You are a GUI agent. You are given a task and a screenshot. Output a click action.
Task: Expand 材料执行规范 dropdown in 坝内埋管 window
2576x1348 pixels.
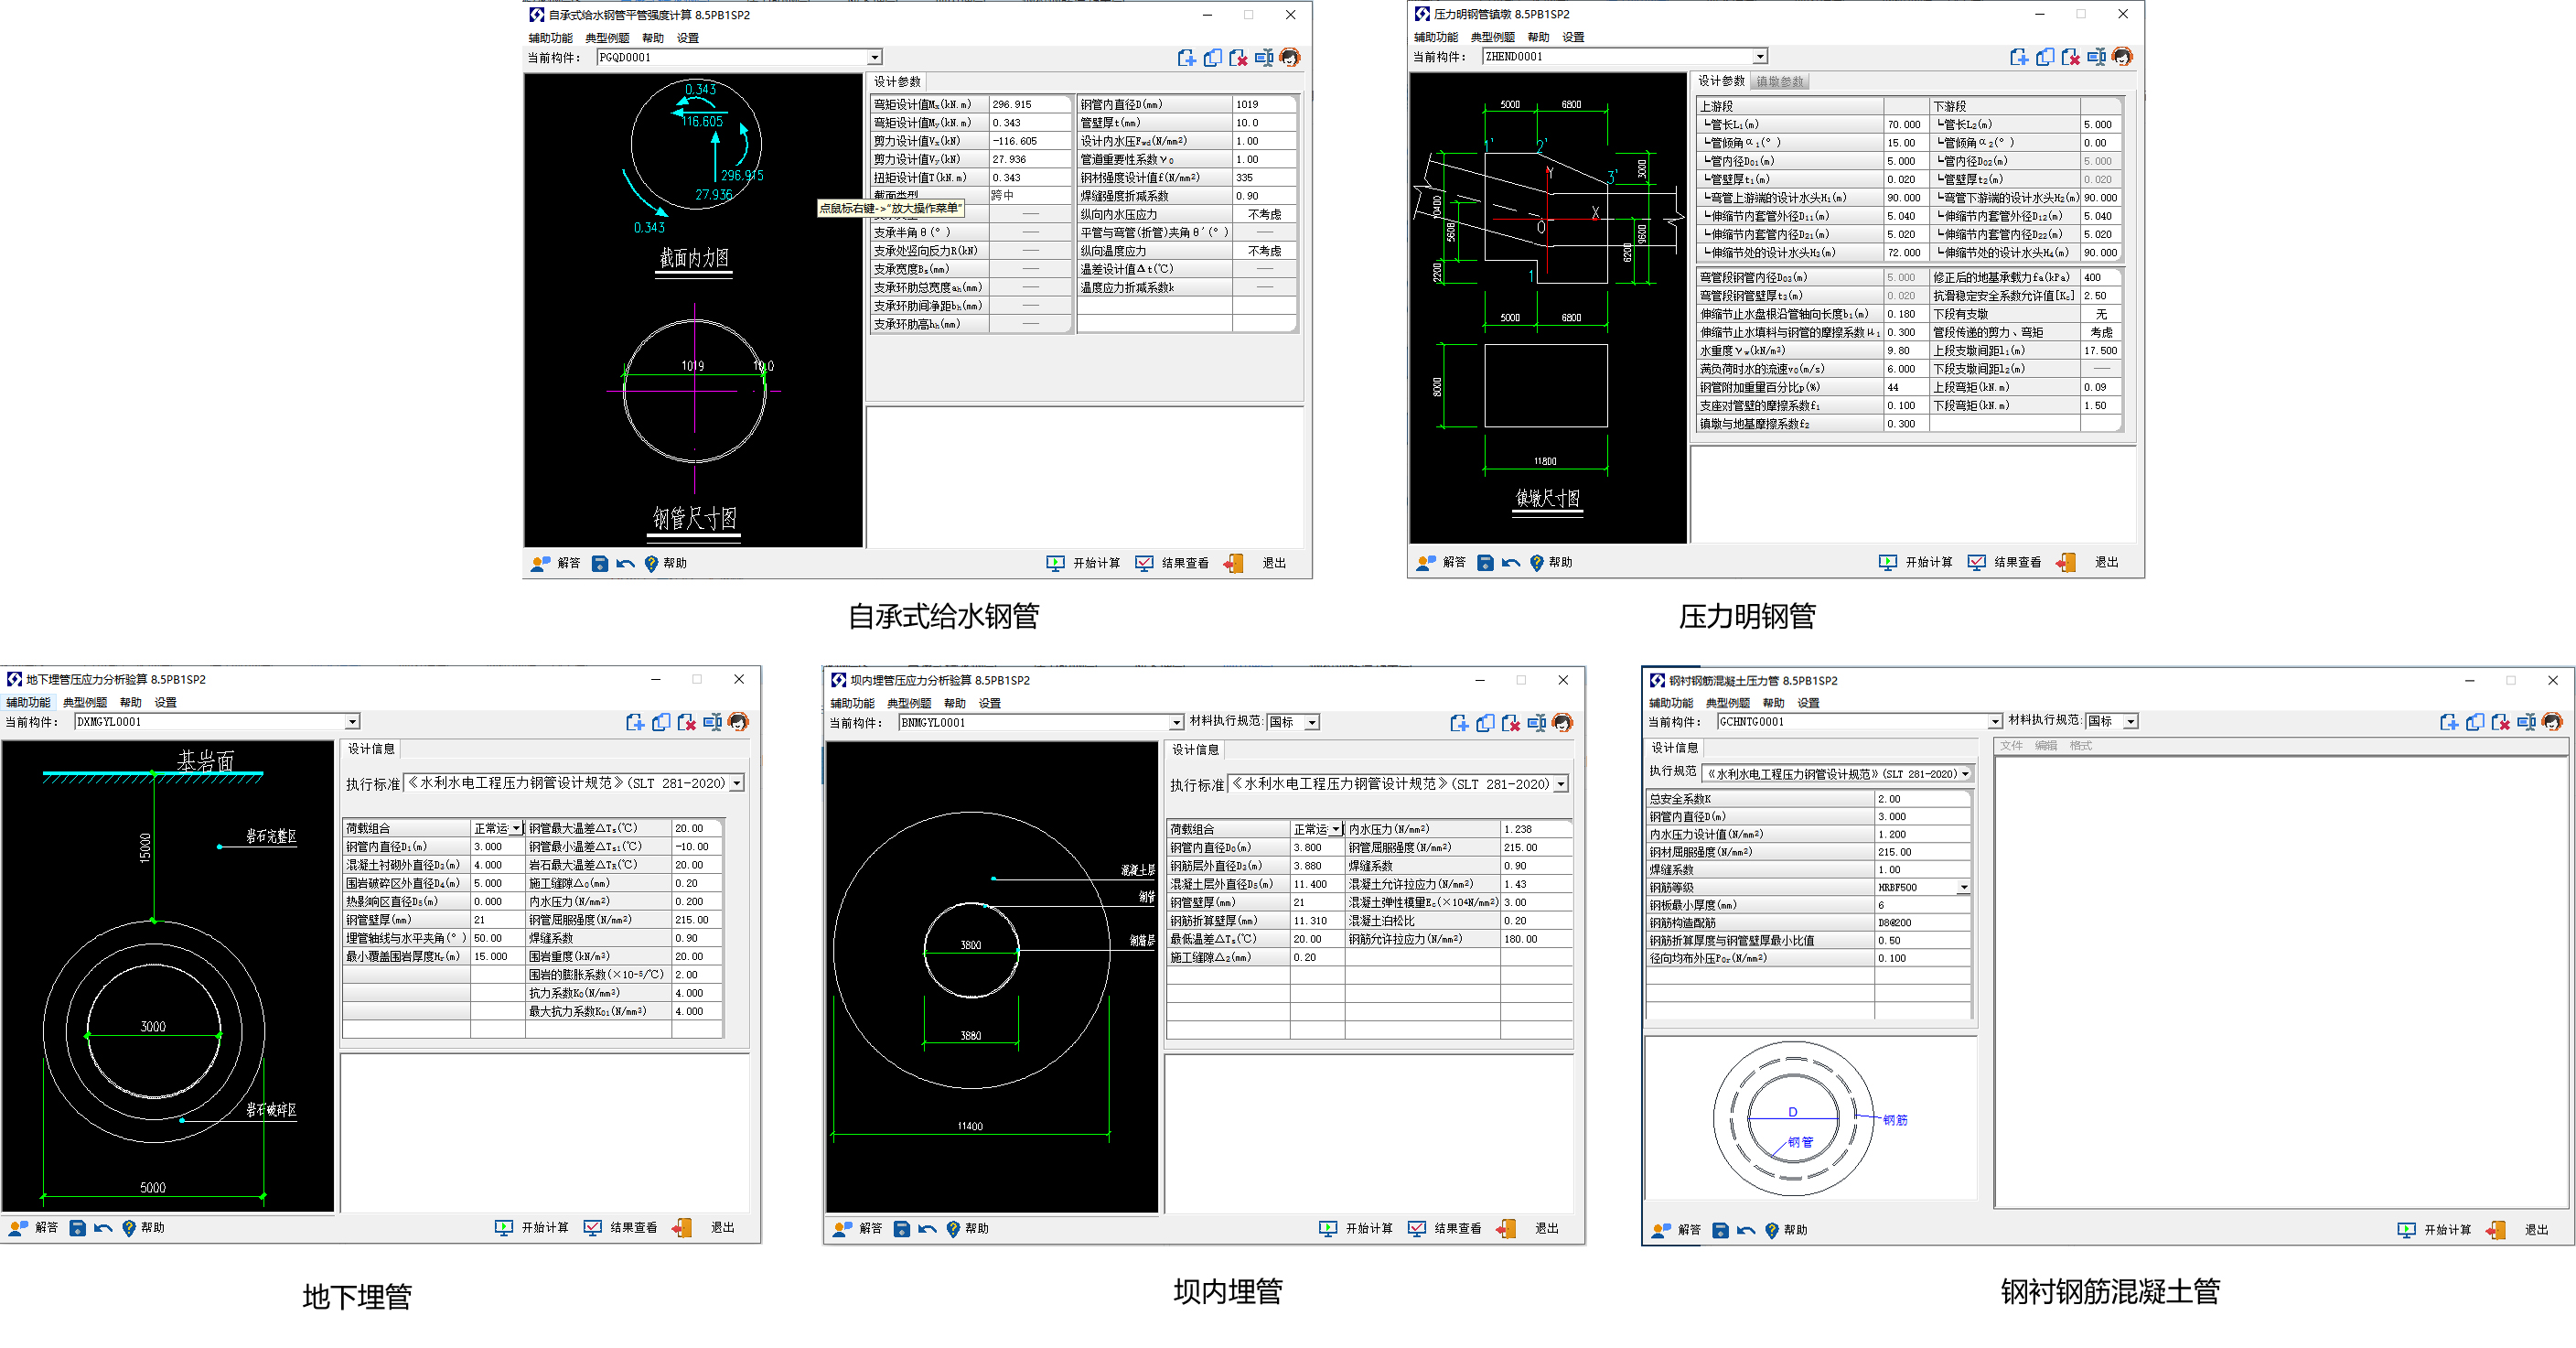coord(1312,723)
